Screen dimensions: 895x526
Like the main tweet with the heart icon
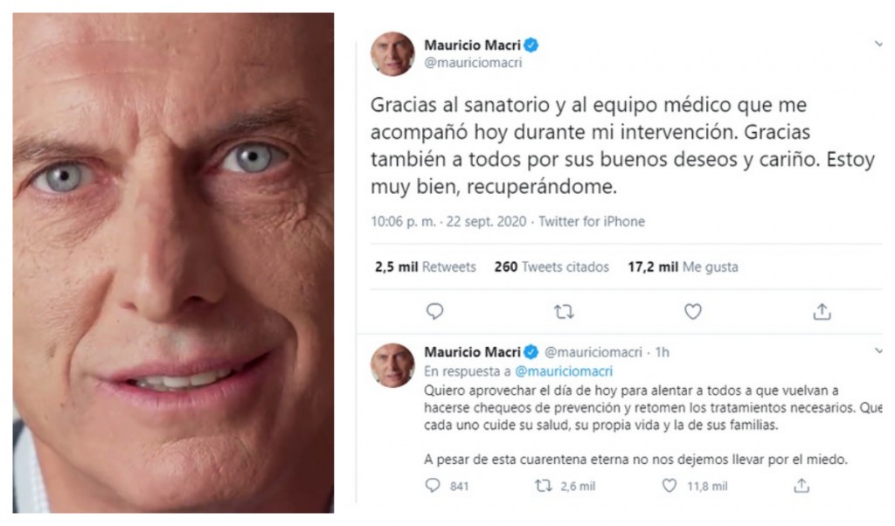(x=693, y=311)
